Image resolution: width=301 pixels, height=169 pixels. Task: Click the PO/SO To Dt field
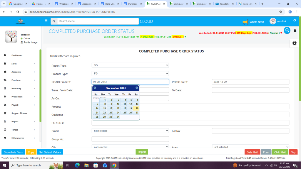pos(250,82)
